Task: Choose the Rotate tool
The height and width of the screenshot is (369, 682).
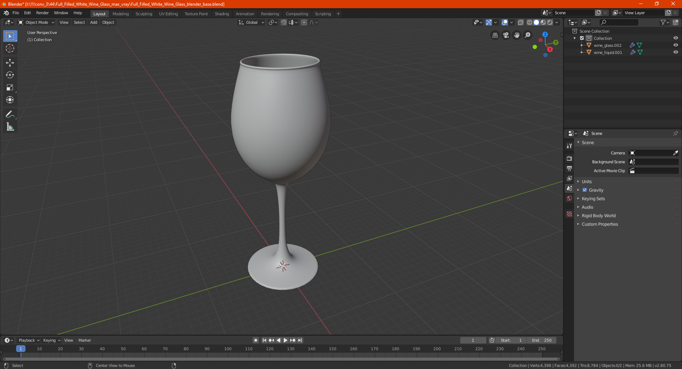Action: point(10,75)
